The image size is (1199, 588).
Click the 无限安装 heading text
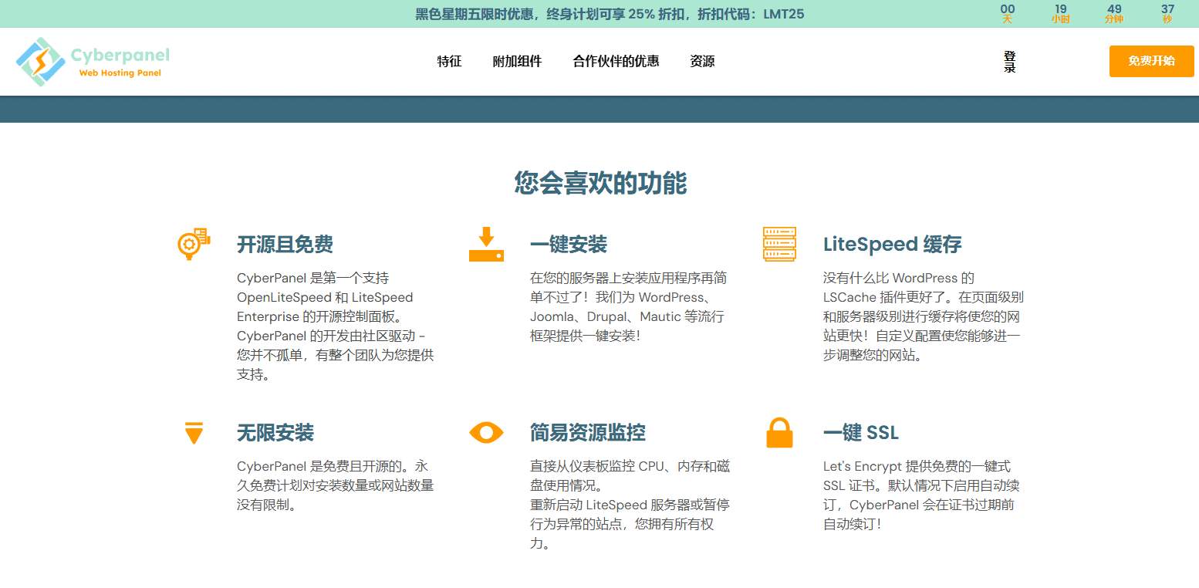(x=275, y=433)
